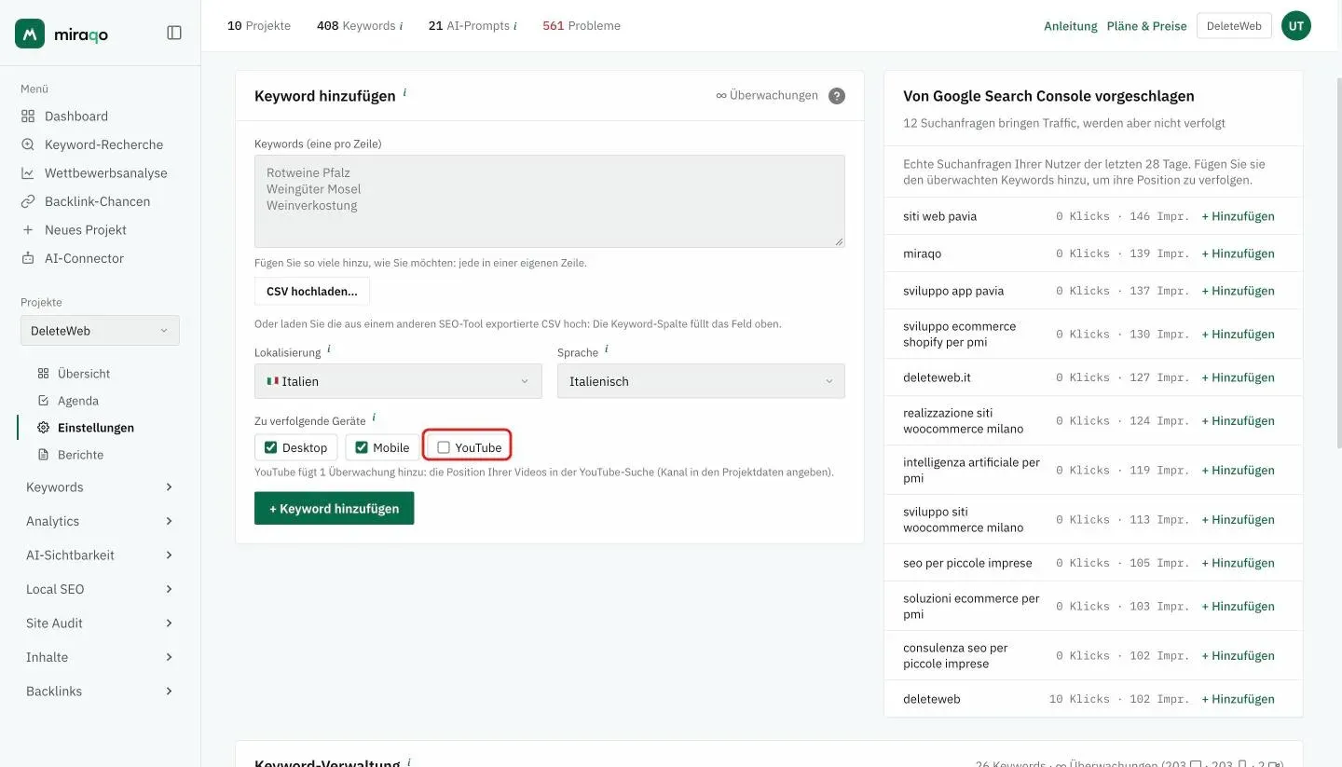Click the Backlink-Chancen link icon
Screen dimensions: 1342x767
point(28,201)
